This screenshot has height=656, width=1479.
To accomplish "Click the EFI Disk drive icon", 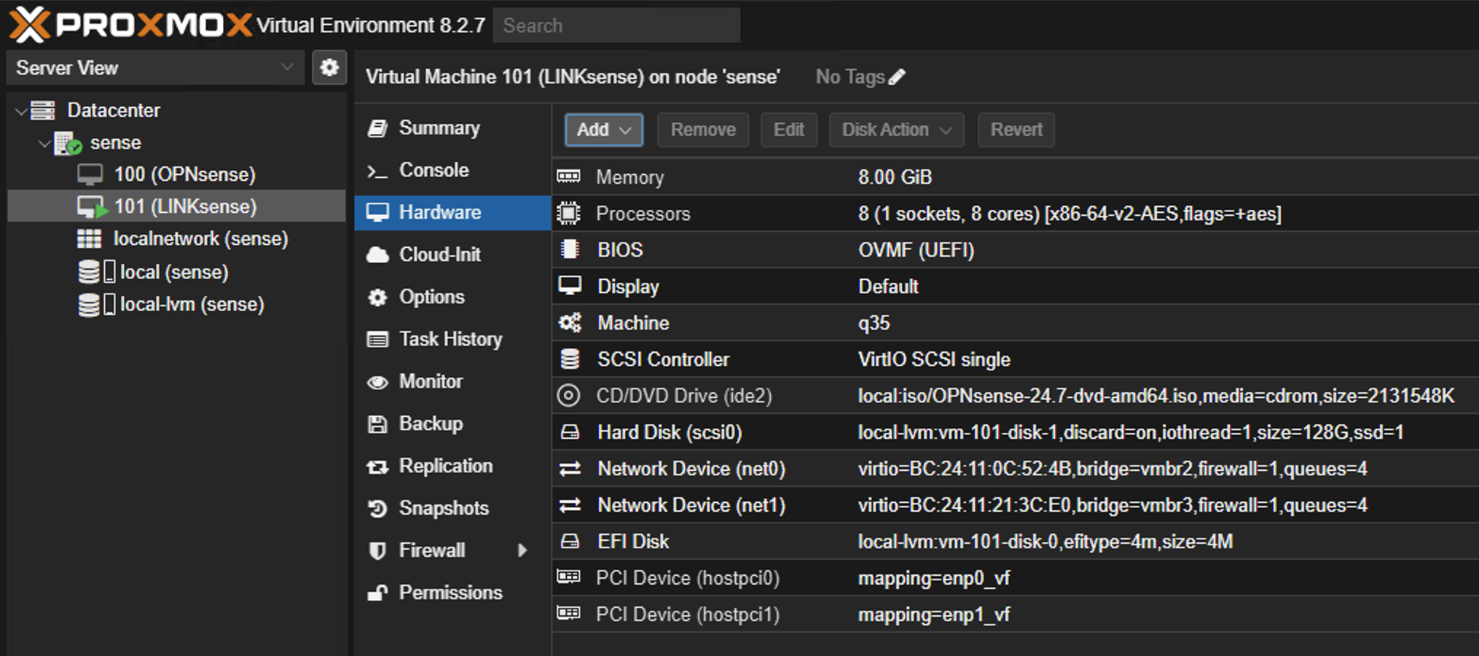I will click(570, 542).
